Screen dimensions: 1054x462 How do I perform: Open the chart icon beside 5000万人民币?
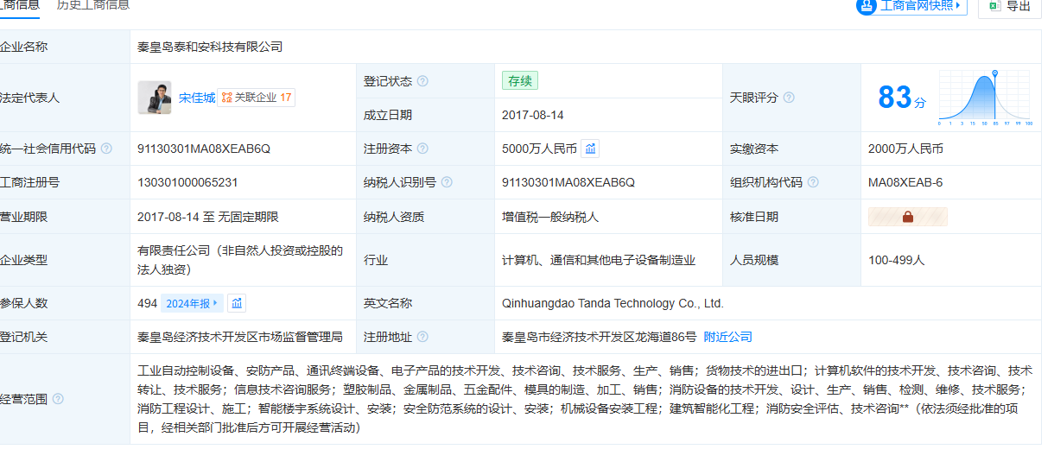pyautogui.click(x=590, y=149)
